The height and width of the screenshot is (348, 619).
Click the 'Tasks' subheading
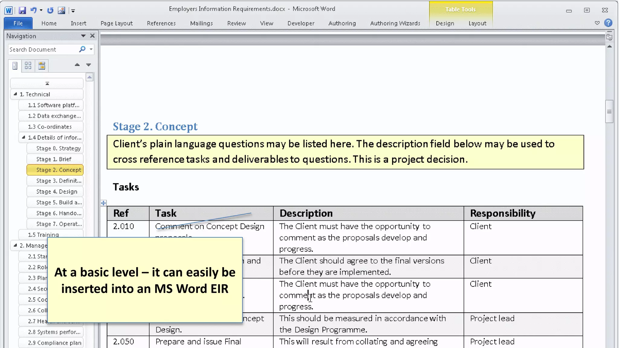click(x=126, y=187)
